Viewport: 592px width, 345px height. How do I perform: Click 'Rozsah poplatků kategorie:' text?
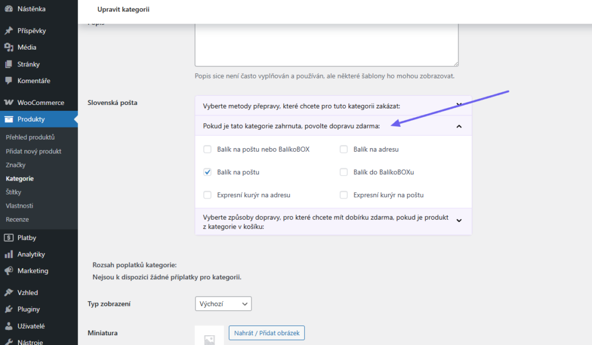pyautogui.click(x=134, y=265)
